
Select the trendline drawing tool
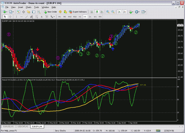[27, 17]
